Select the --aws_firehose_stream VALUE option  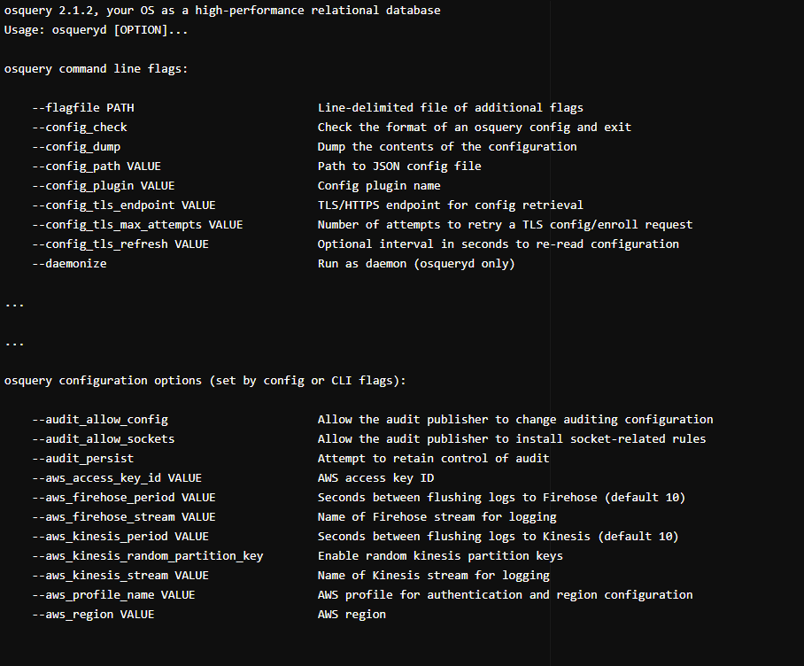124,517
